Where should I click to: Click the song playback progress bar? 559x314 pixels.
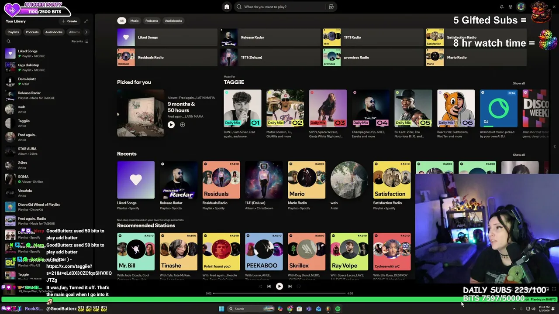[x=279, y=294]
